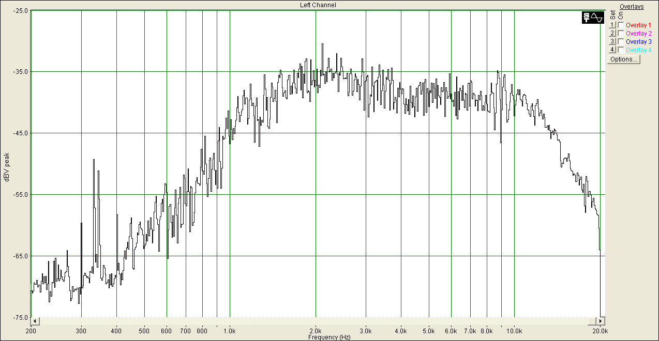Turn on the Overlay 3 checkbox
This screenshot has width=659, height=341.
click(621, 41)
